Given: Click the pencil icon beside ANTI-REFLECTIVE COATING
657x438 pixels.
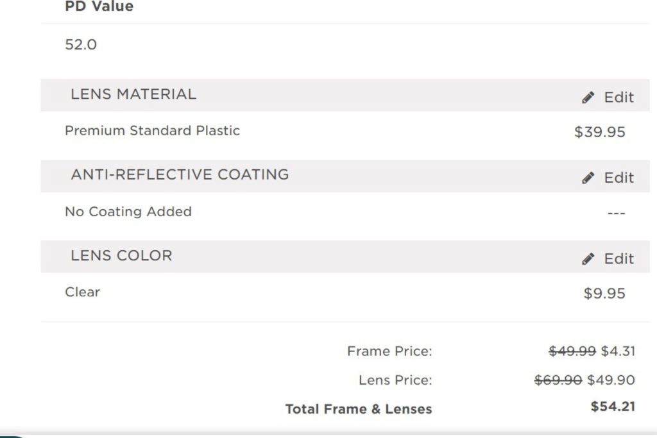Looking at the screenshot, I should point(587,177).
